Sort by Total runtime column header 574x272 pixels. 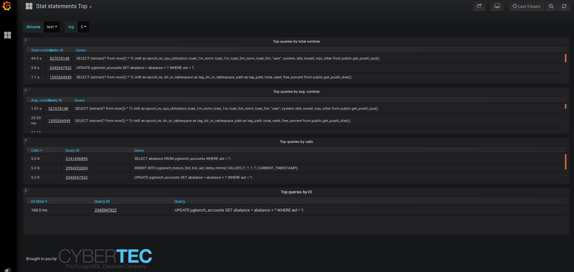[39, 50]
